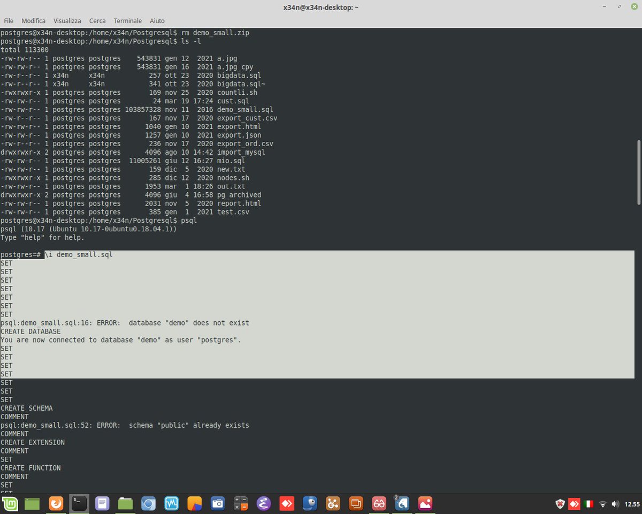Open GIMP from the taskbar
The image size is (642, 514).
click(309, 503)
